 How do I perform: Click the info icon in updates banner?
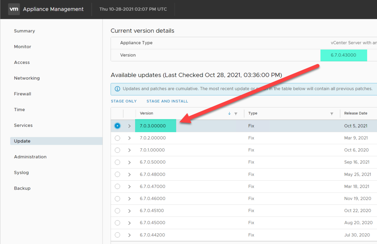coord(117,89)
